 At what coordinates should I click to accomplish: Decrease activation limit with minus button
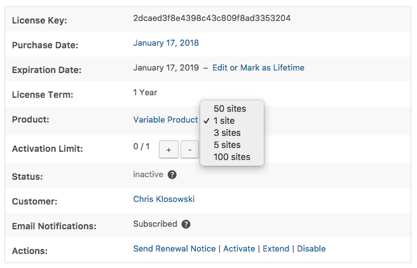tap(189, 149)
